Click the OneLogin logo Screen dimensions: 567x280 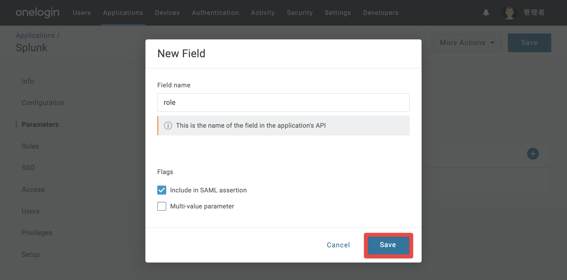[38, 13]
